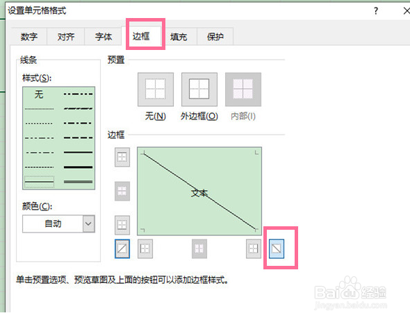
Task: Switch to the 边框 tab
Action: [141, 36]
